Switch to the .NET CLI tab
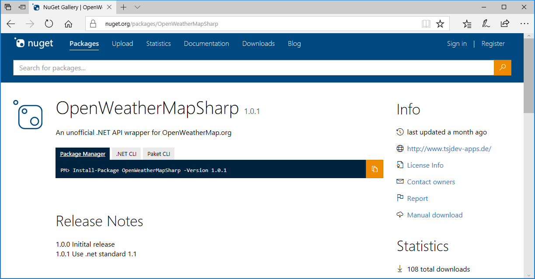The width and height of the screenshot is (535, 279). (x=126, y=154)
